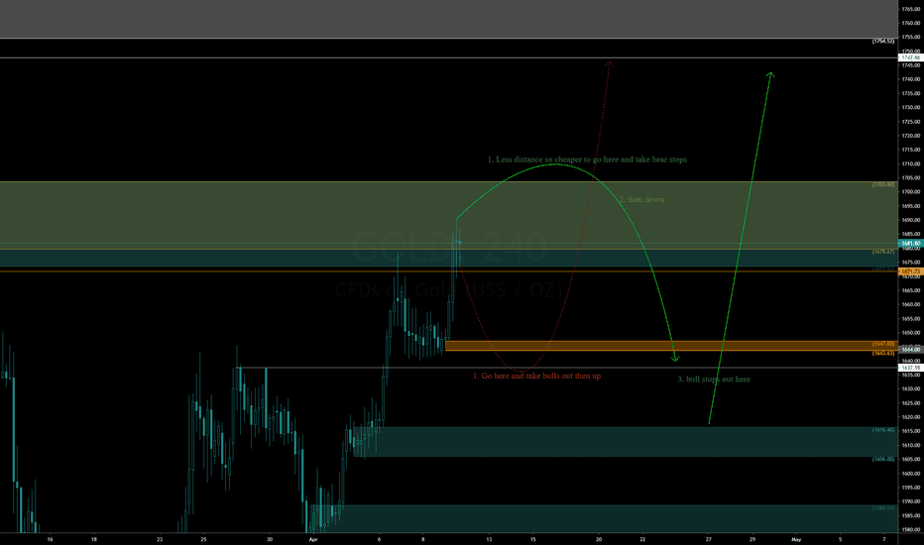924x545 pixels.
Task: Select the '3. bull stops out here' annotation
Action: click(x=714, y=380)
